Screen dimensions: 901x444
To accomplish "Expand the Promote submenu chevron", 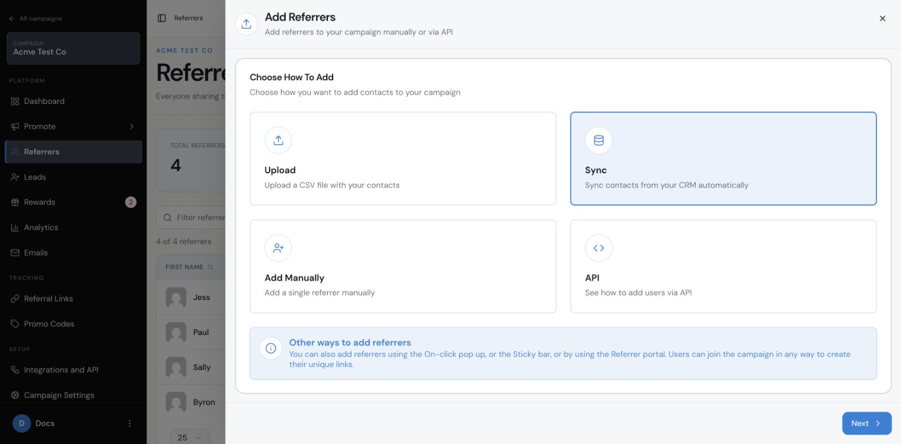I will (x=131, y=127).
